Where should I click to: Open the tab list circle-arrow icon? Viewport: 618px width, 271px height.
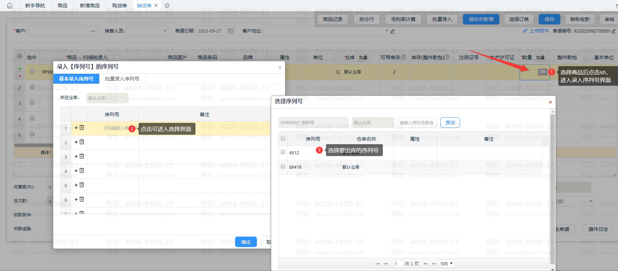point(167,6)
